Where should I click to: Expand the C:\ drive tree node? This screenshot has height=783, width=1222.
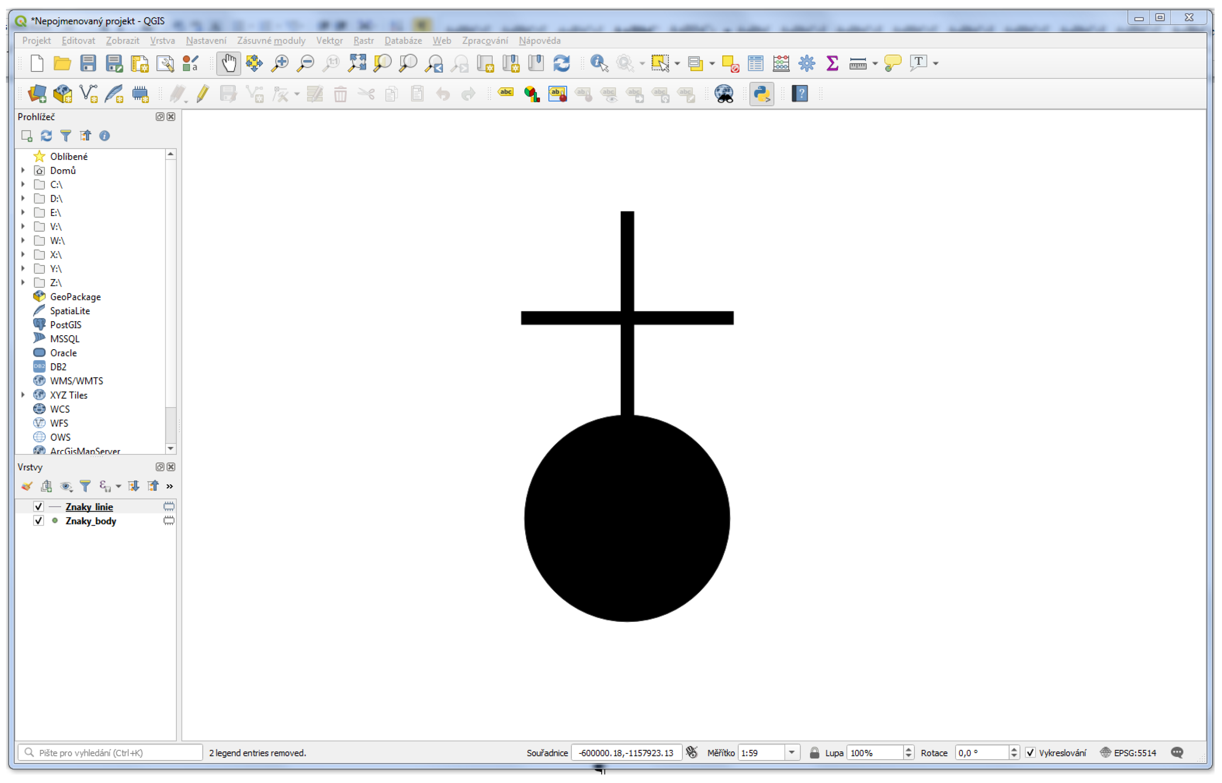[23, 184]
